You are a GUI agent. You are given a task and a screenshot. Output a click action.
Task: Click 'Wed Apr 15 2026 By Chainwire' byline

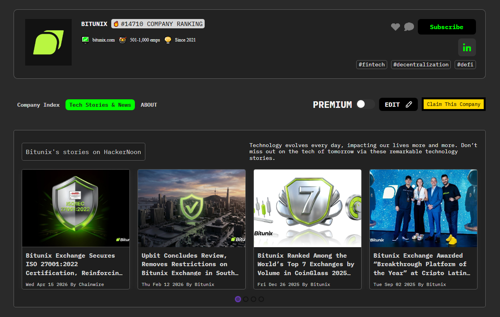point(65,284)
